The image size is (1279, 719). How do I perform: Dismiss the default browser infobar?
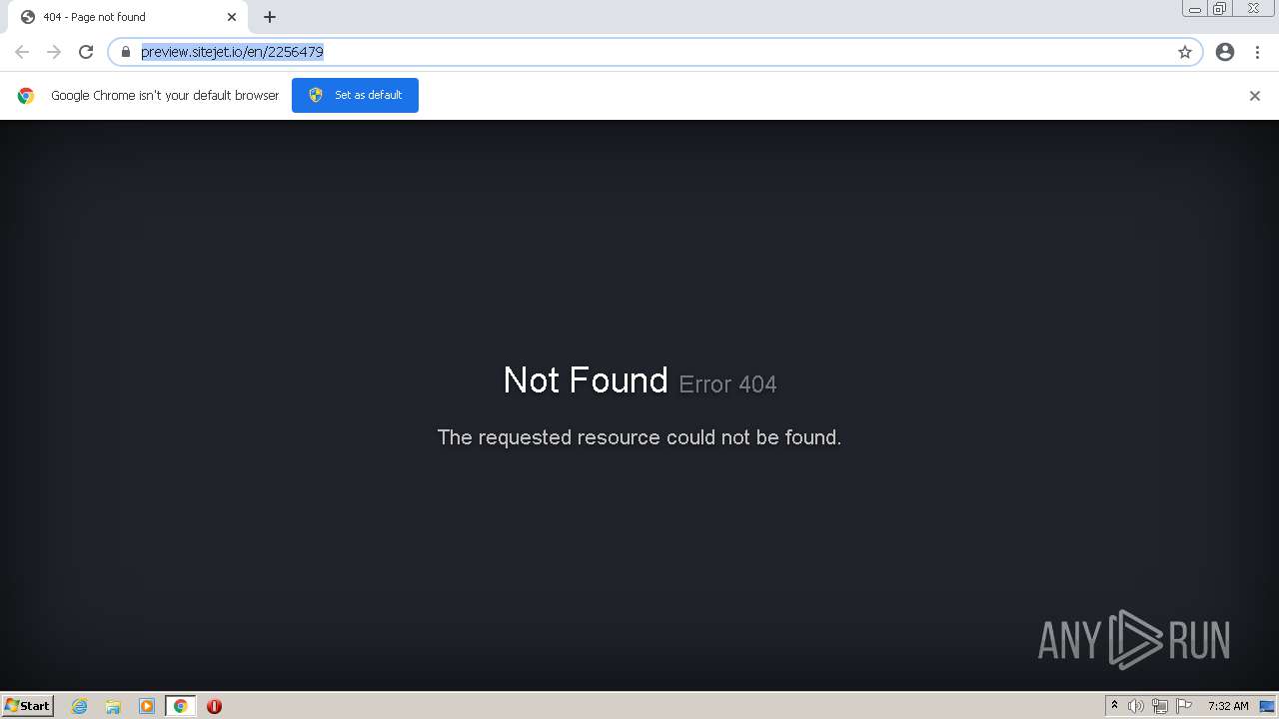pos(1255,96)
